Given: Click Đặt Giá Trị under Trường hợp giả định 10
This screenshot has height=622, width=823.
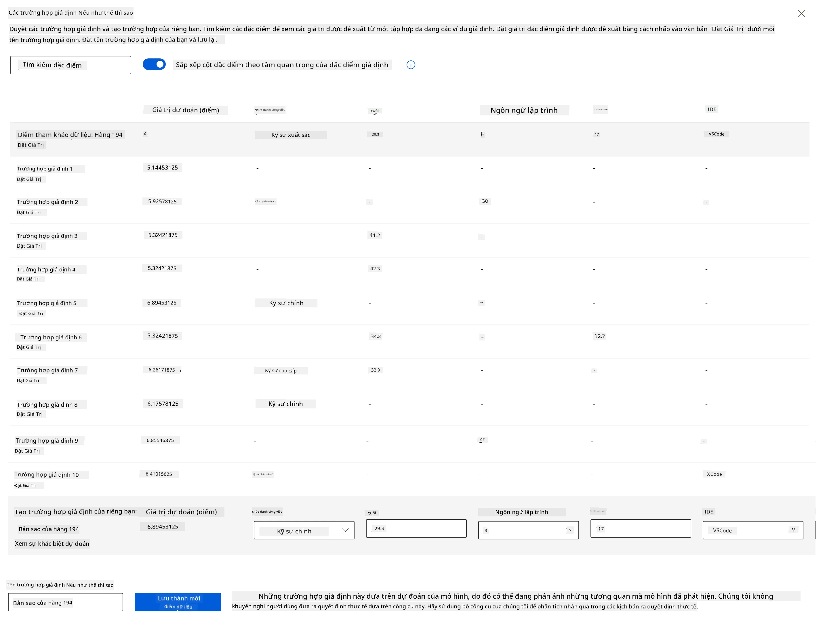Looking at the screenshot, I should tap(25, 486).
